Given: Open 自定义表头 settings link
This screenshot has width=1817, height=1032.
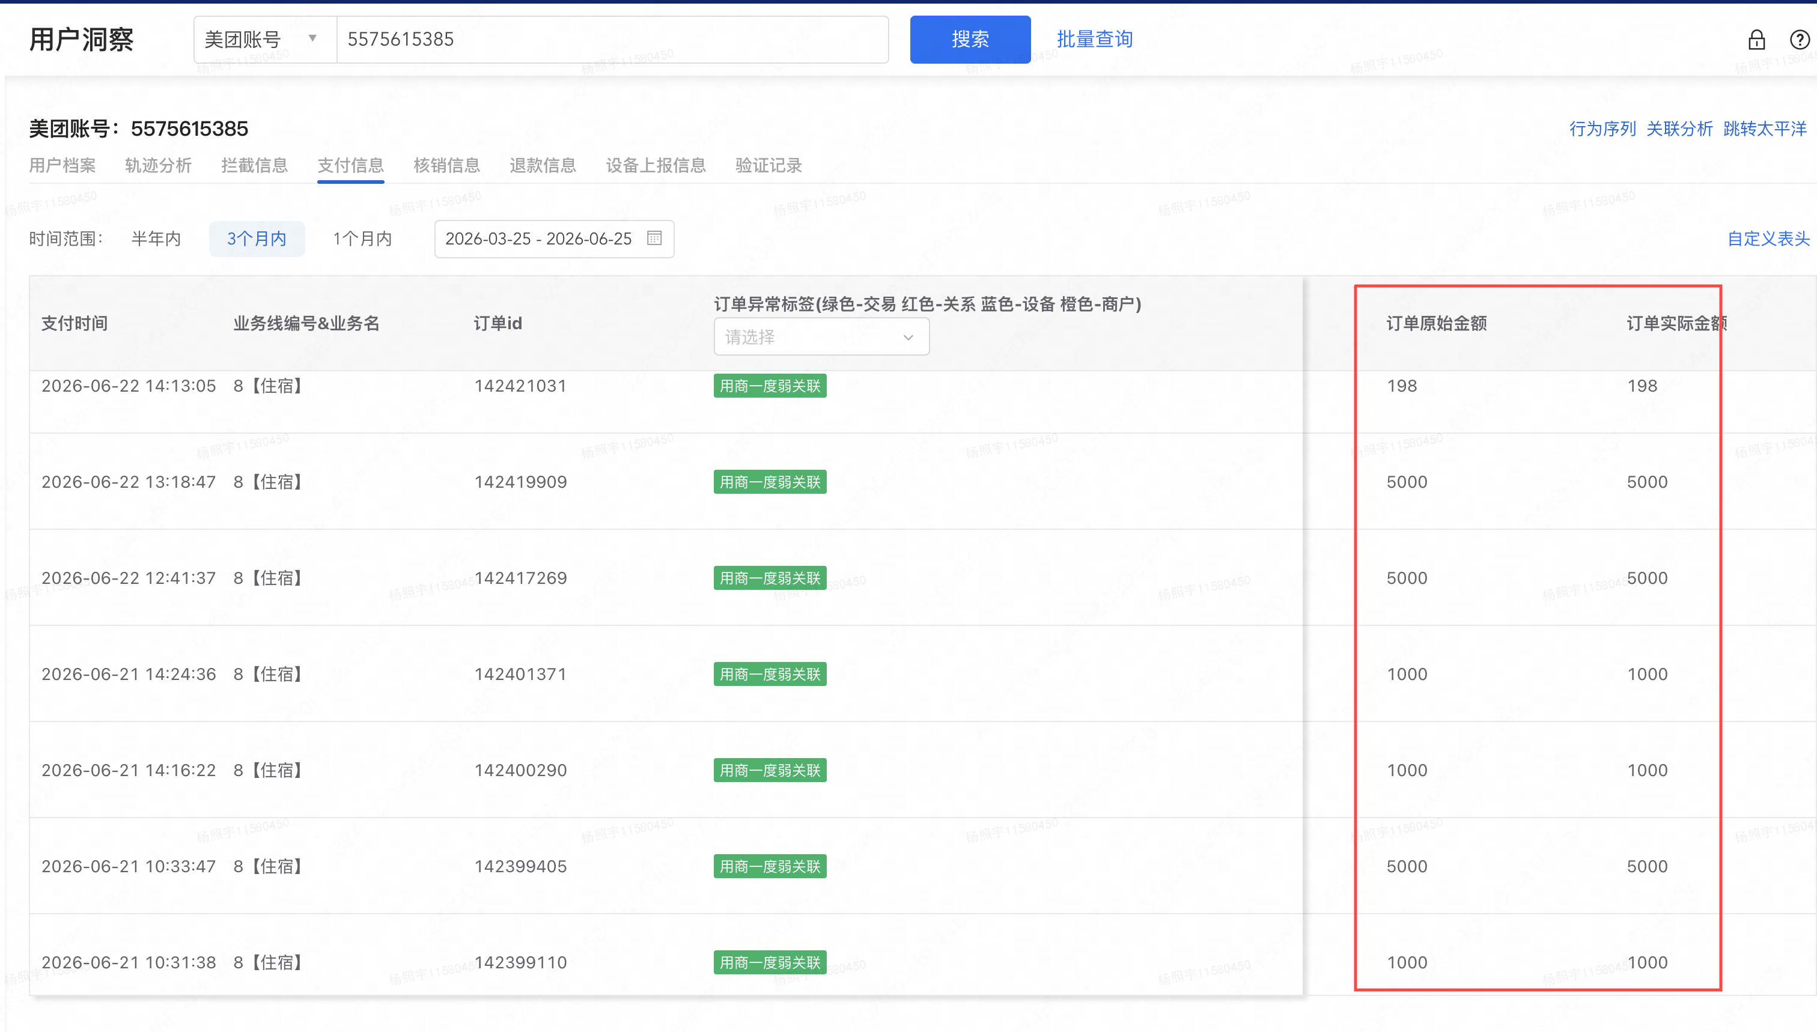Looking at the screenshot, I should 1768,239.
